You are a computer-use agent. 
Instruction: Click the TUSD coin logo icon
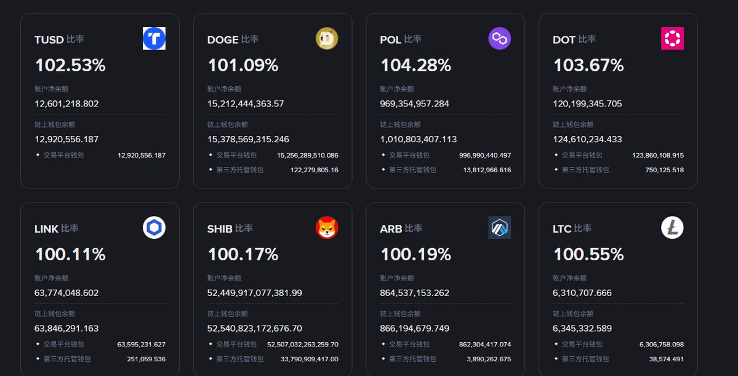tap(154, 39)
